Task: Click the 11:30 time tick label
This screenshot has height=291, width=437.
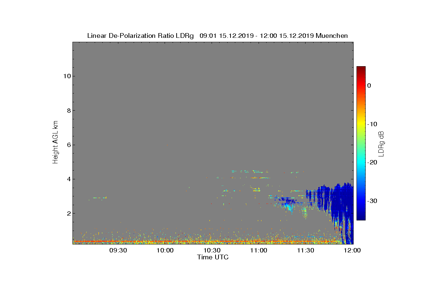Action: 306,250
